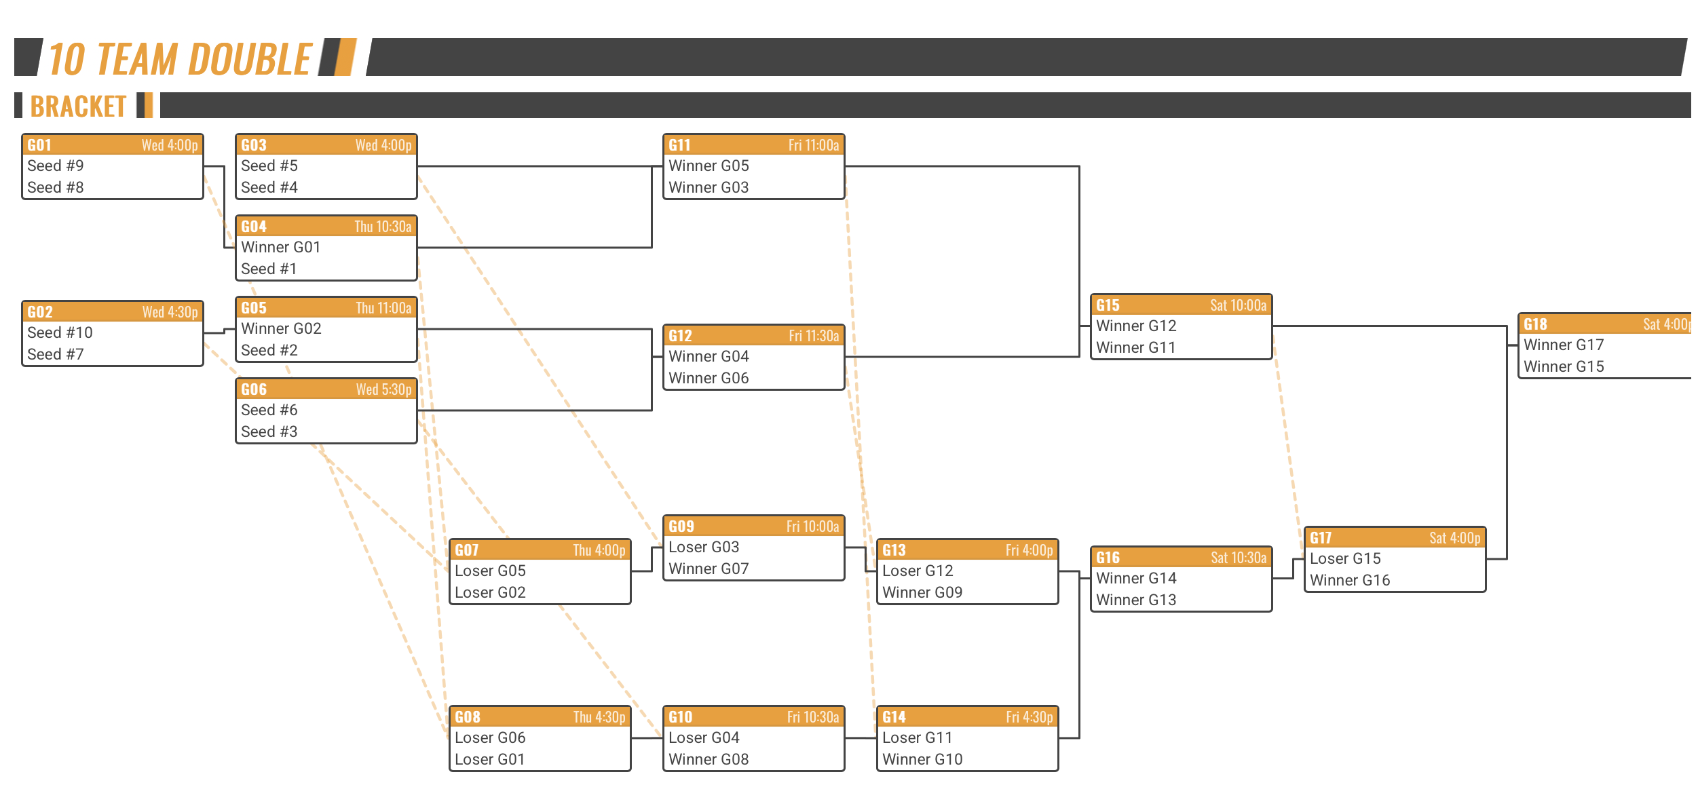Click the G18 game header

coord(1606,324)
